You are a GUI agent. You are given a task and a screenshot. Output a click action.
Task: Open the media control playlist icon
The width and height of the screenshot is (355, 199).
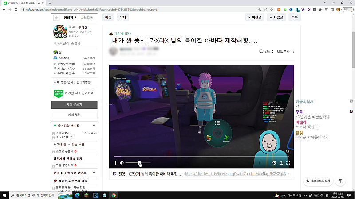click(x=326, y=9)
